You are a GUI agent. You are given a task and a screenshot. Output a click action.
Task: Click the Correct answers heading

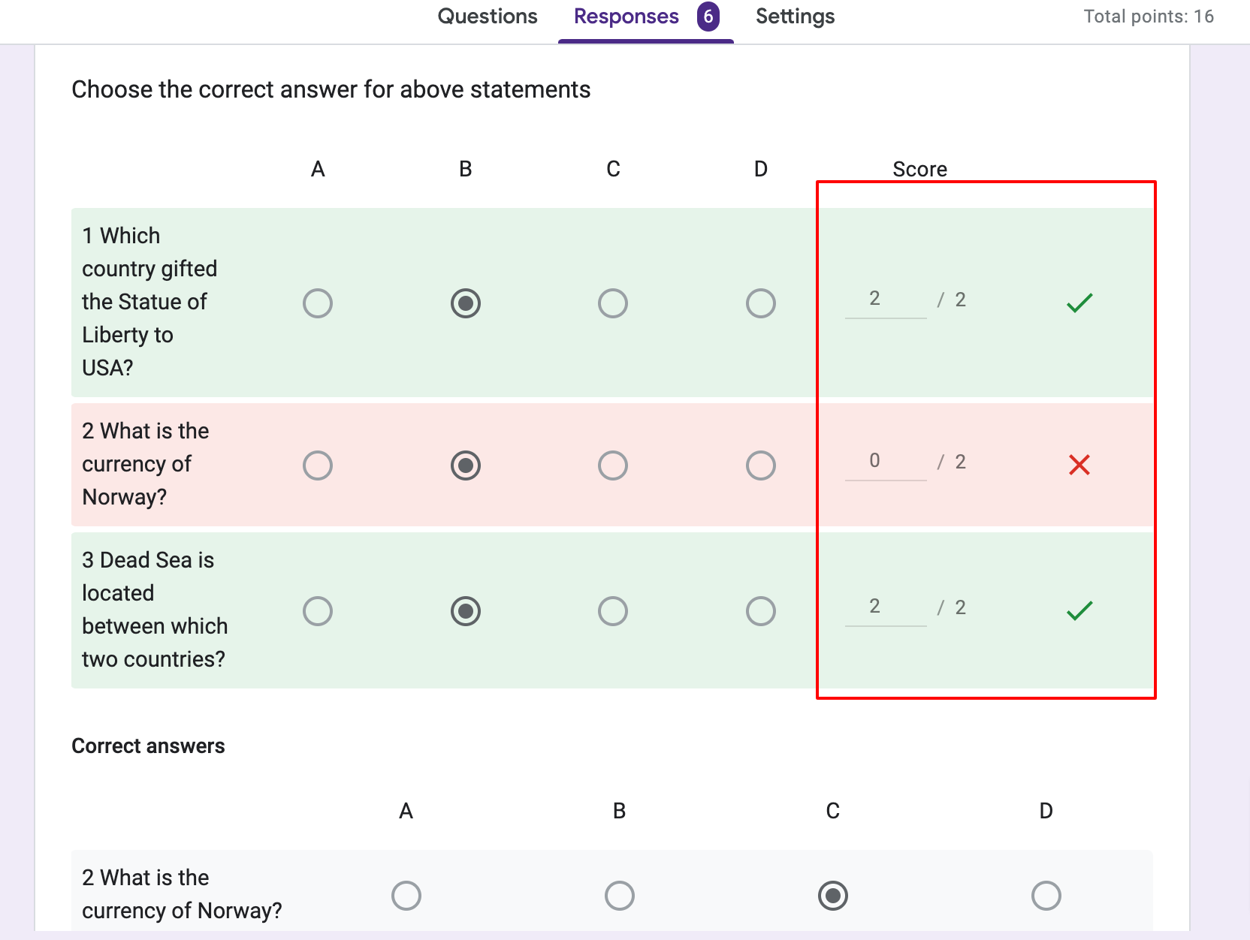click(148, 746)
